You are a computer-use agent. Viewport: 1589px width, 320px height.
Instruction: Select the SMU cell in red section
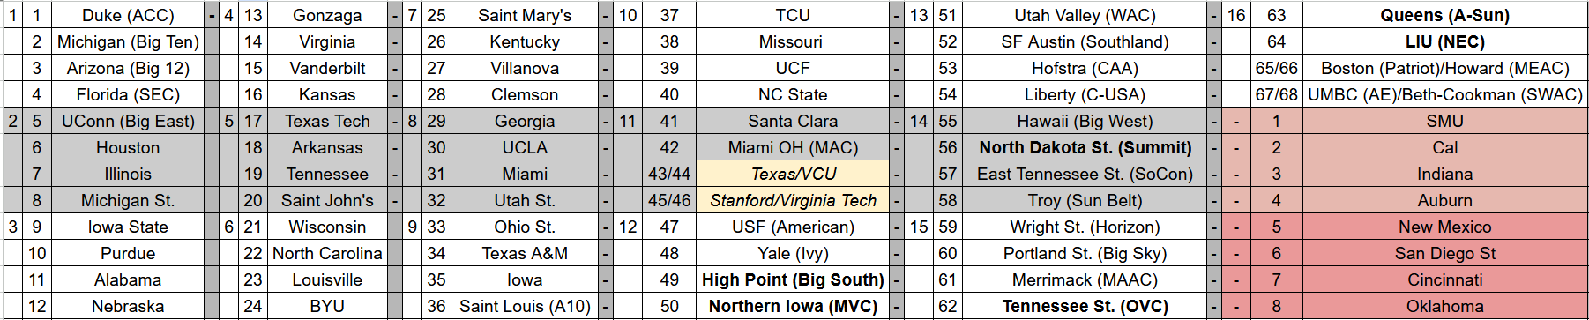[1444, 121]
